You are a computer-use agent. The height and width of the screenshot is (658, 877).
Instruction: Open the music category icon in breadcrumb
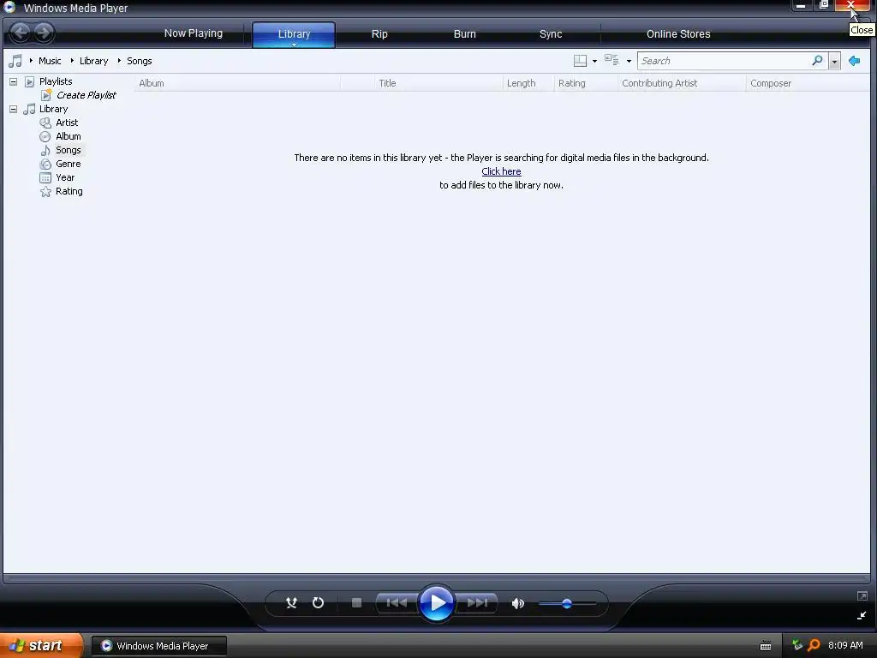pyautogui.click(x=15, y=61)
